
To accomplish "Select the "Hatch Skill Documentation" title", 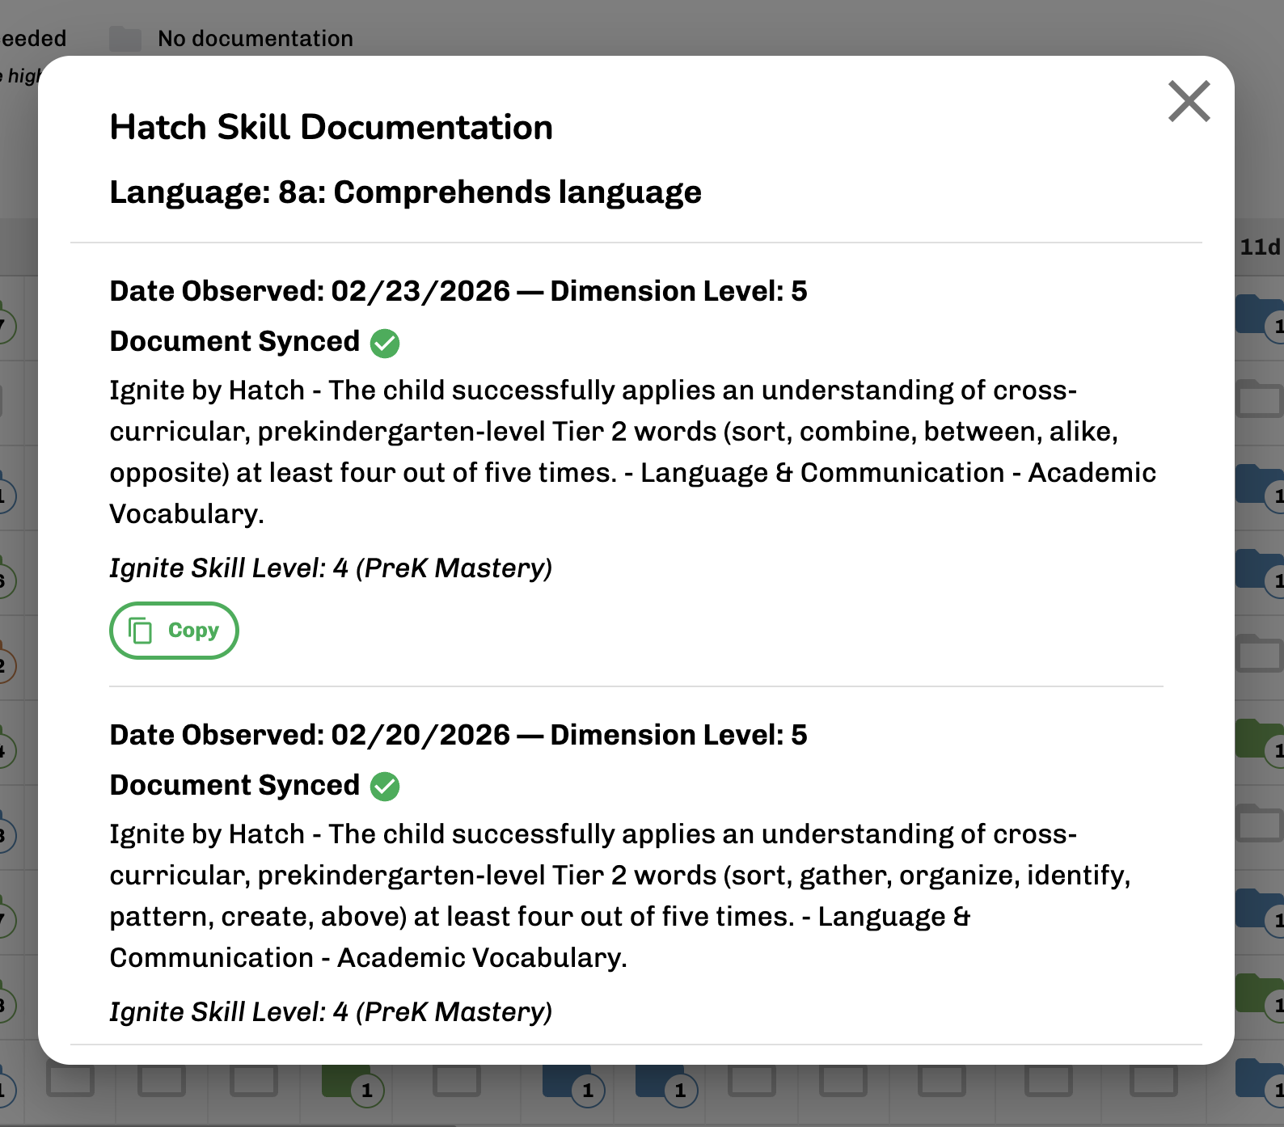I will pyautogui.click(x=332, y=128).
